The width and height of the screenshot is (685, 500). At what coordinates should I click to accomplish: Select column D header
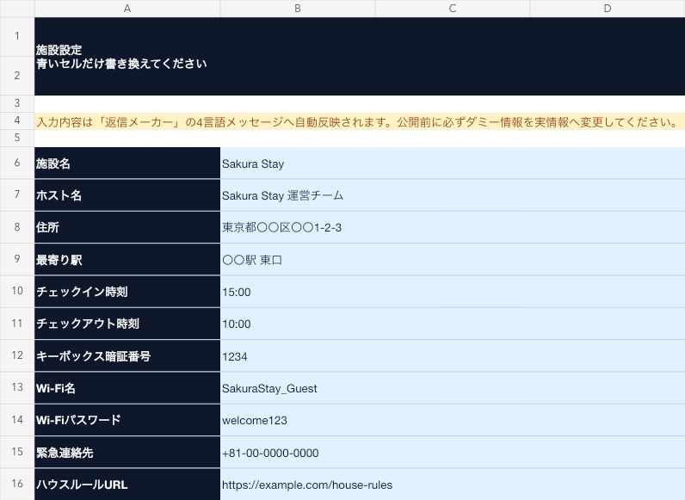(x=608, y=9)
